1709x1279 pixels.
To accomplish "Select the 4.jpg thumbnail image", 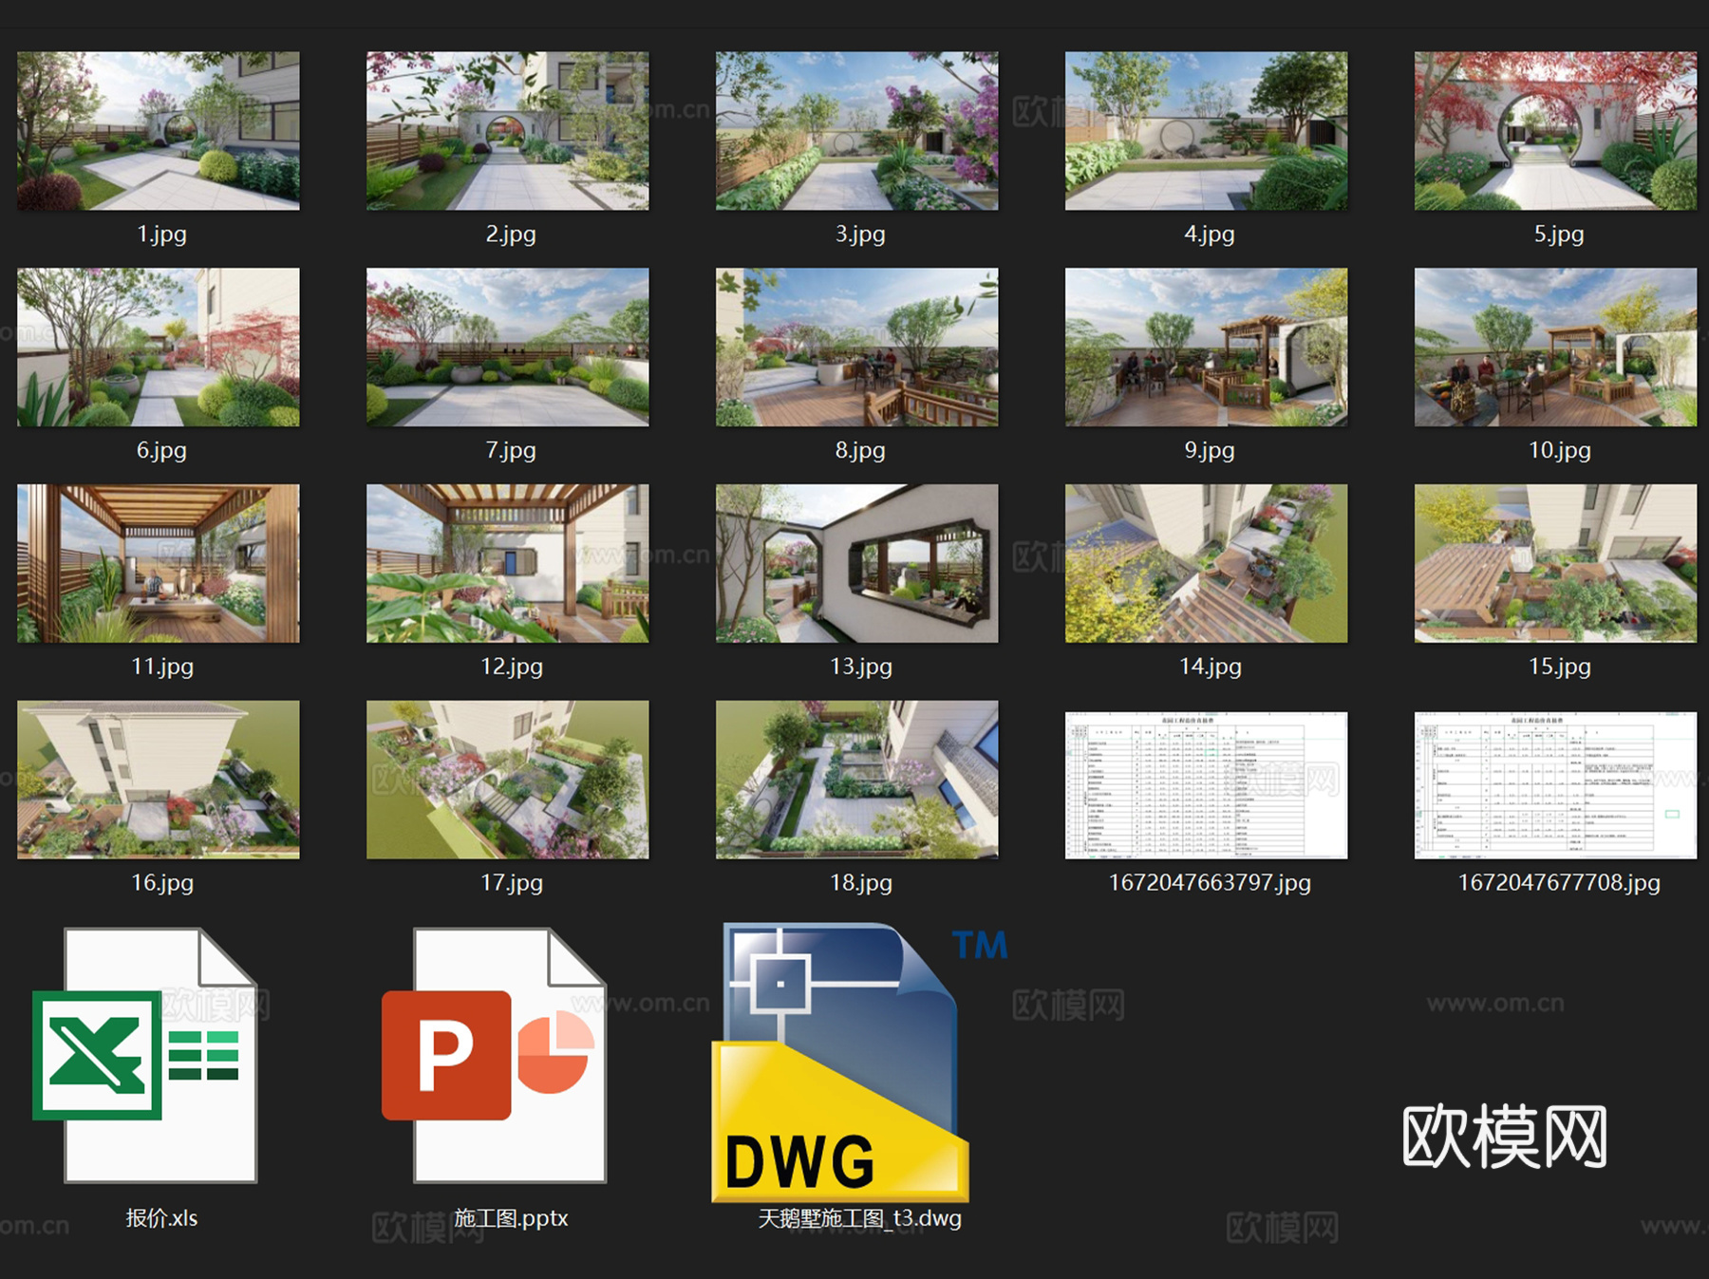I will (1207, 131).
